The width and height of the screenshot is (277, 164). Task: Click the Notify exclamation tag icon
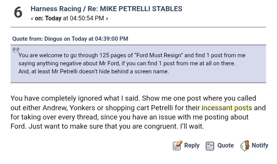tap(245, 146)
